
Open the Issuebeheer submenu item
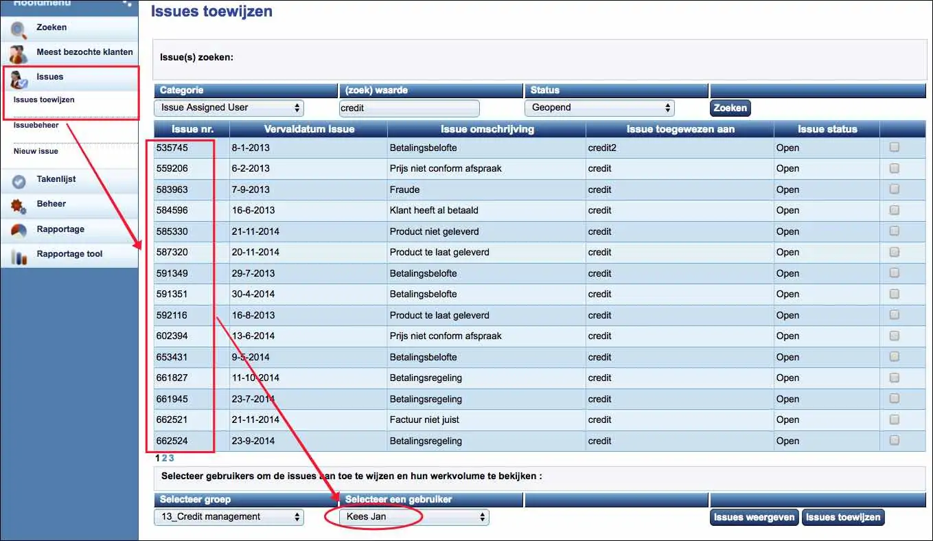[36, 126]
